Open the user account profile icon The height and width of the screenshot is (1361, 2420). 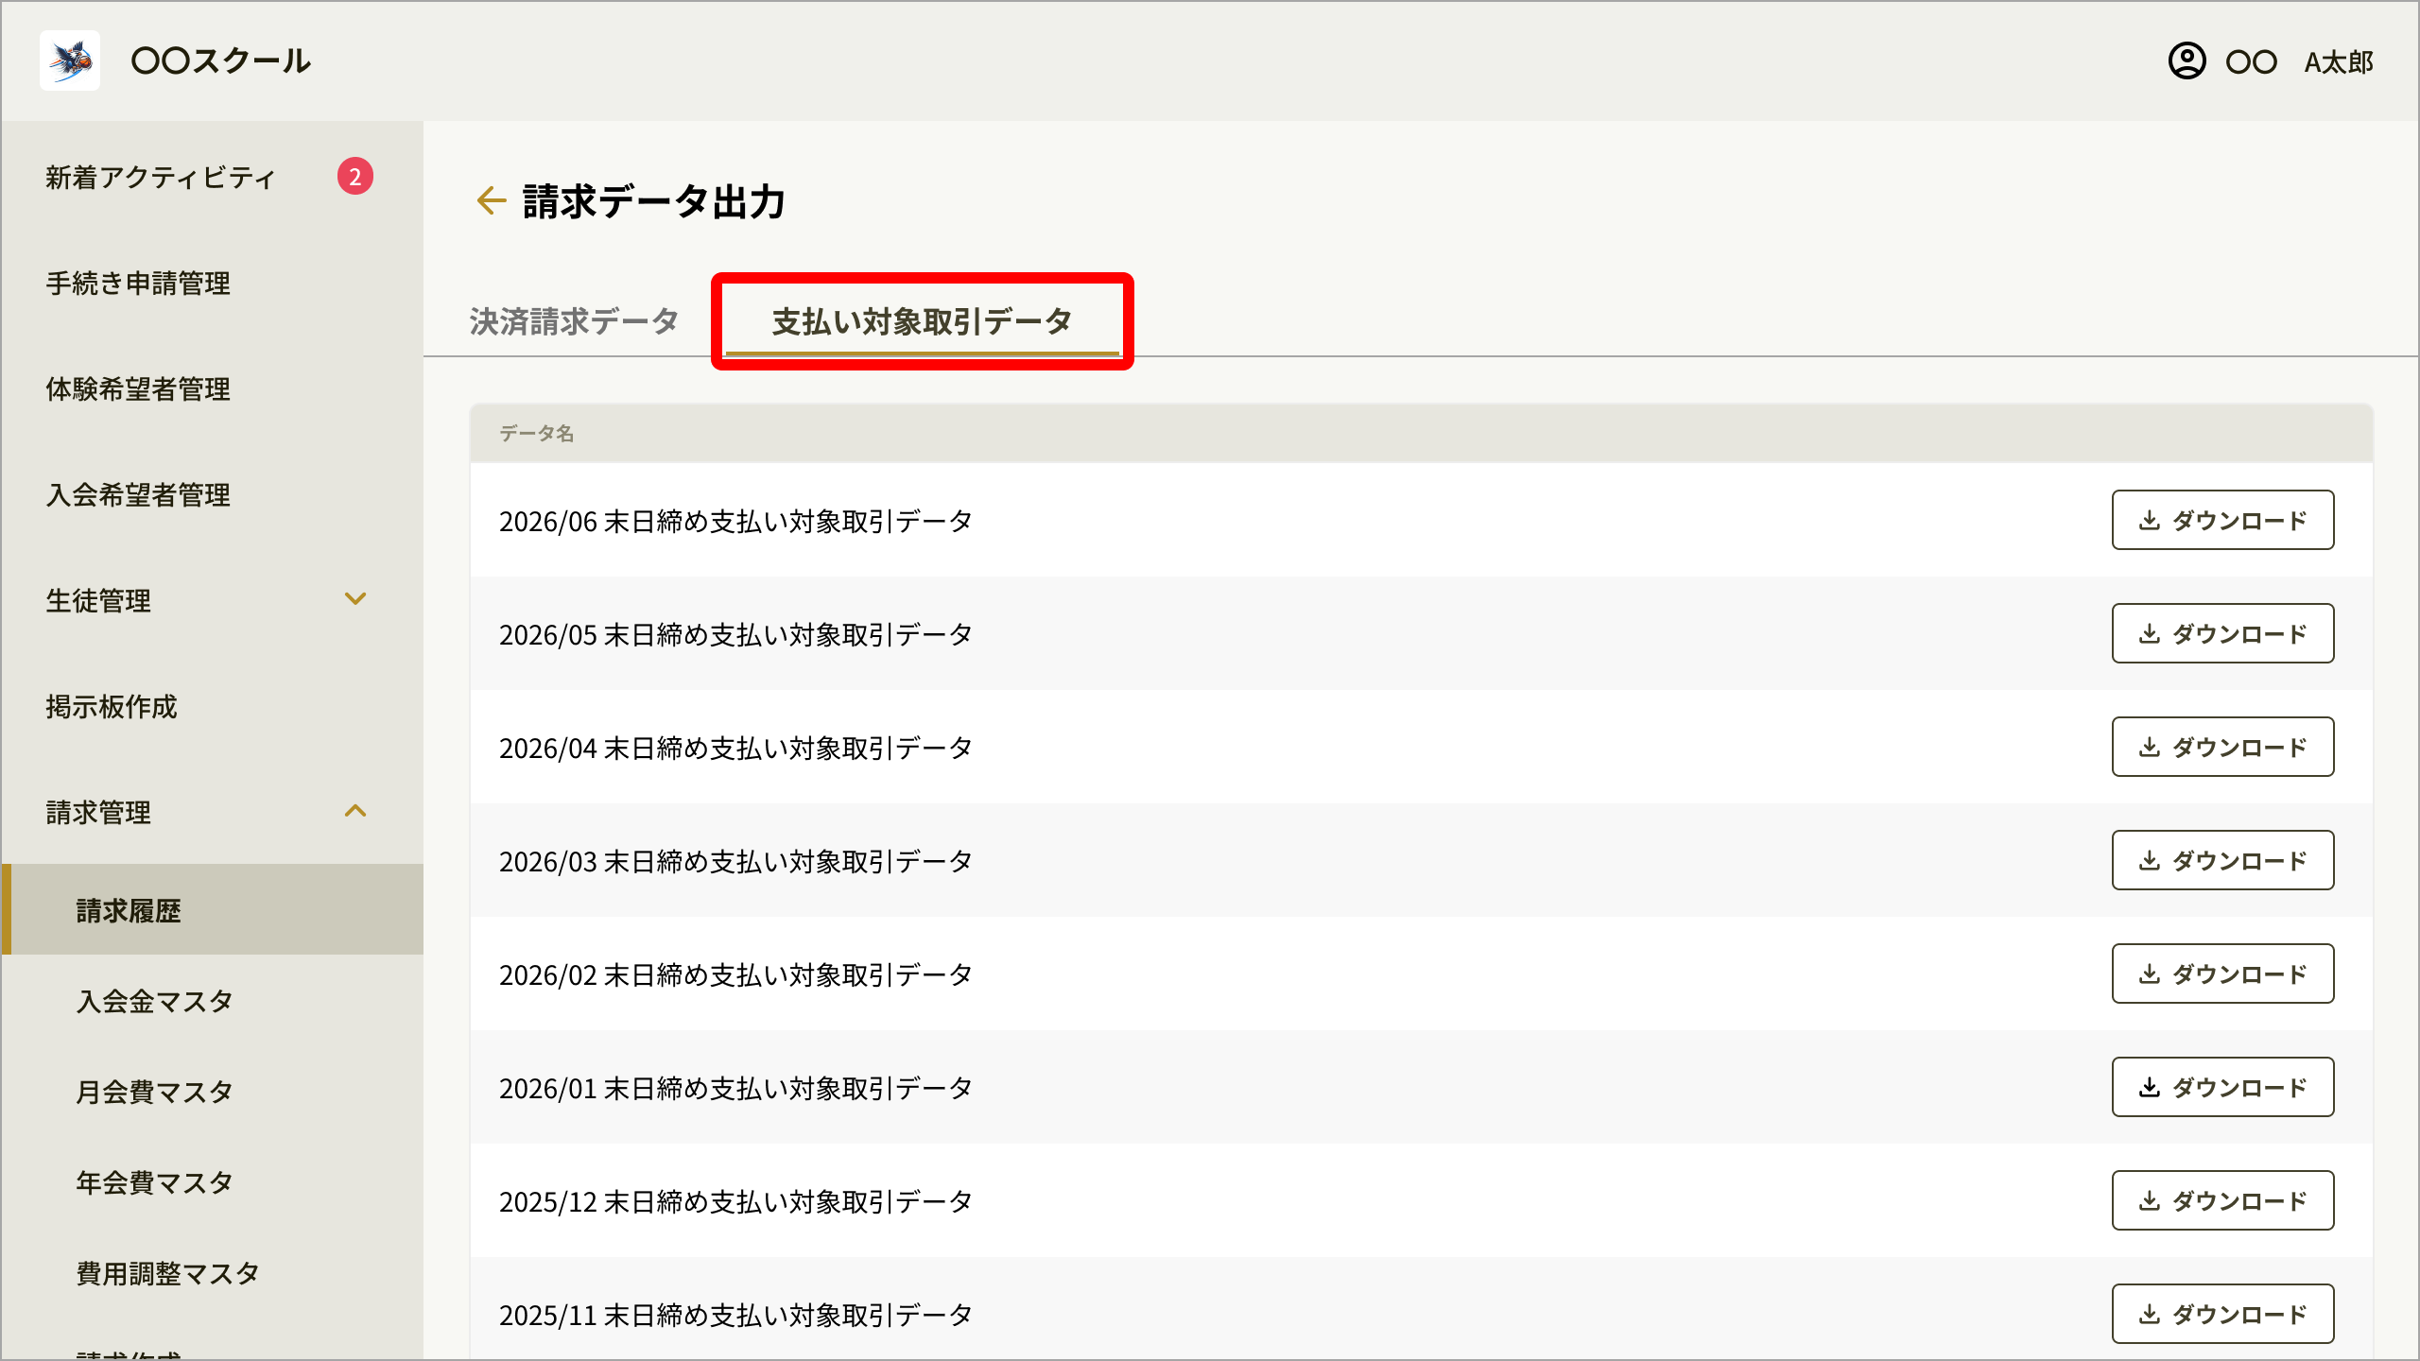click(2187, 61)
